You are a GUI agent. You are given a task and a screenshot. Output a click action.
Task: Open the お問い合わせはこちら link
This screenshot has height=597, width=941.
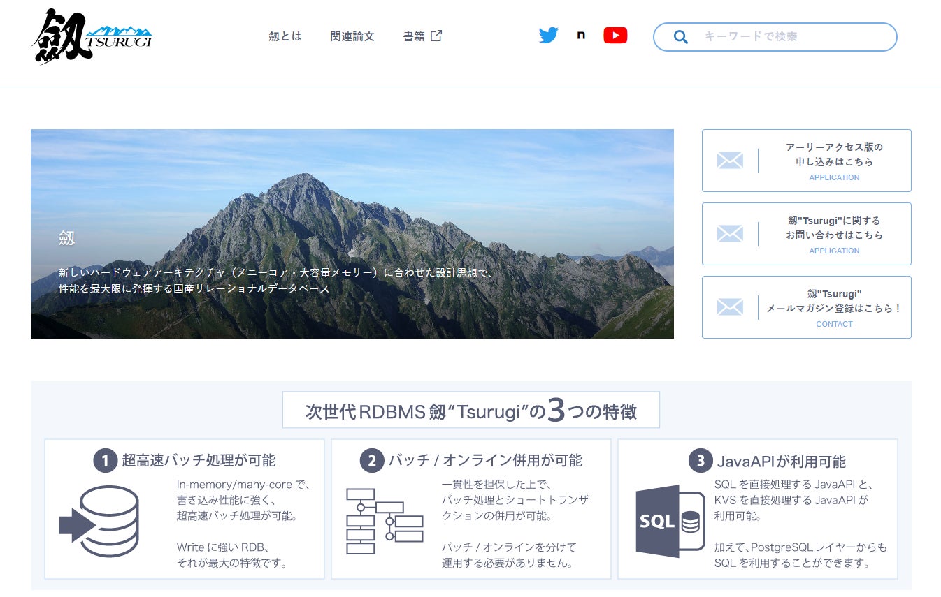pyautogui.click(x=834, y=235)
